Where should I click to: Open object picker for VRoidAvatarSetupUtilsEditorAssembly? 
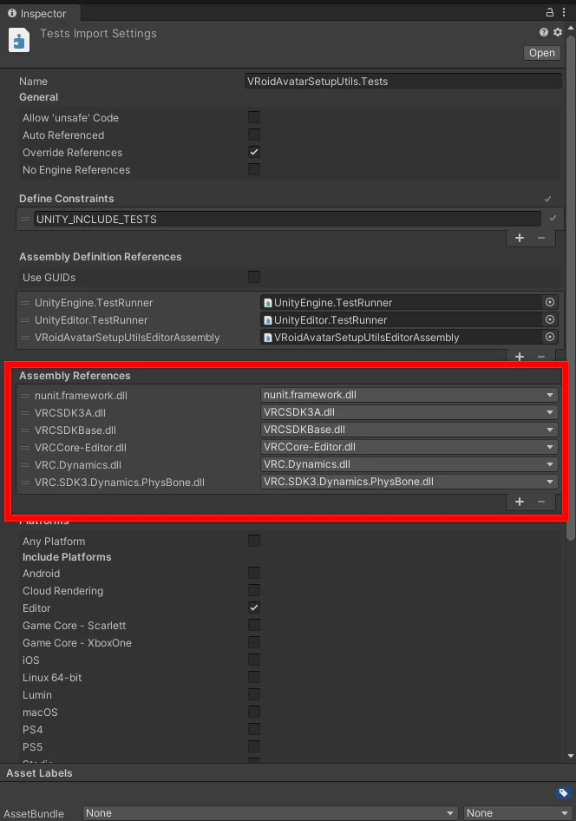[x=550, y=337]
